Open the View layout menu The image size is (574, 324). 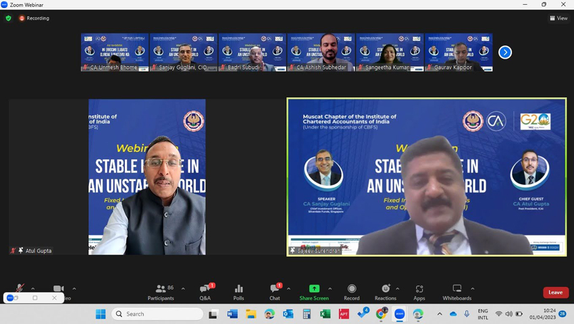click(558, 18)
